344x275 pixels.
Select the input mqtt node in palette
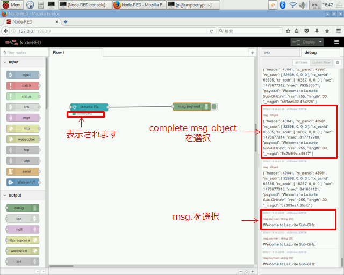(23, 118)
